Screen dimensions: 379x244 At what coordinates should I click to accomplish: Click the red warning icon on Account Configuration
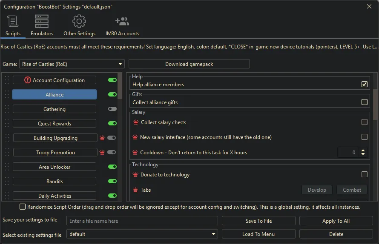click(x=28, y=80)
